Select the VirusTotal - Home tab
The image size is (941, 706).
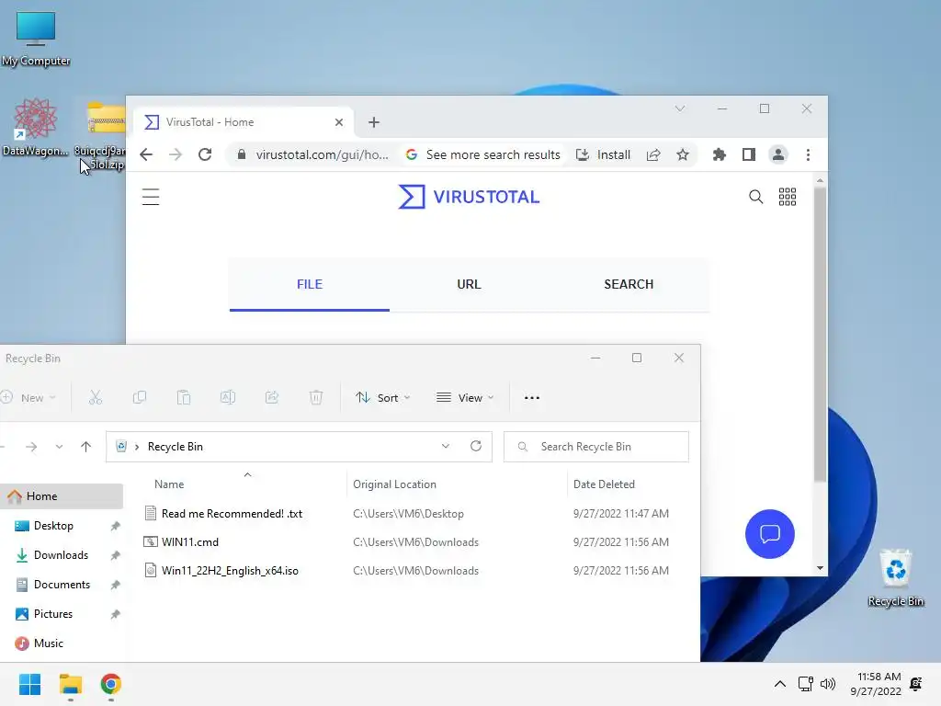pyautogui.click(x=244, y=122)
